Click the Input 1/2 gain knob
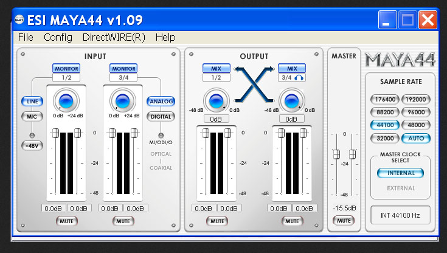The height and width of the screenshot is (253, 447). tap(66, 101)
